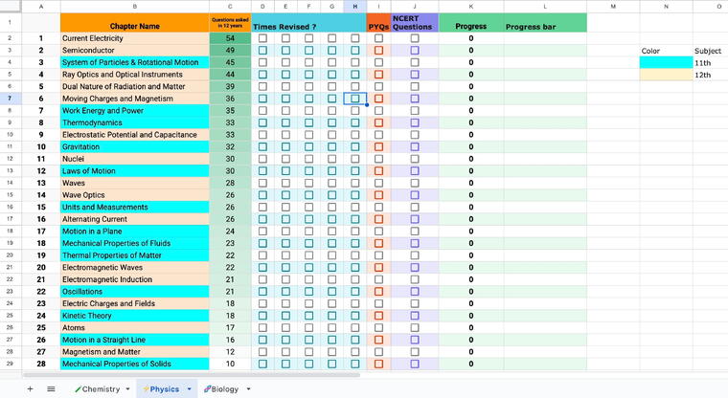Toggle first revision checkbox for Kinetic Theory
Image resolution: width=728 pixels, height=398 pixels.
point(262,316)
